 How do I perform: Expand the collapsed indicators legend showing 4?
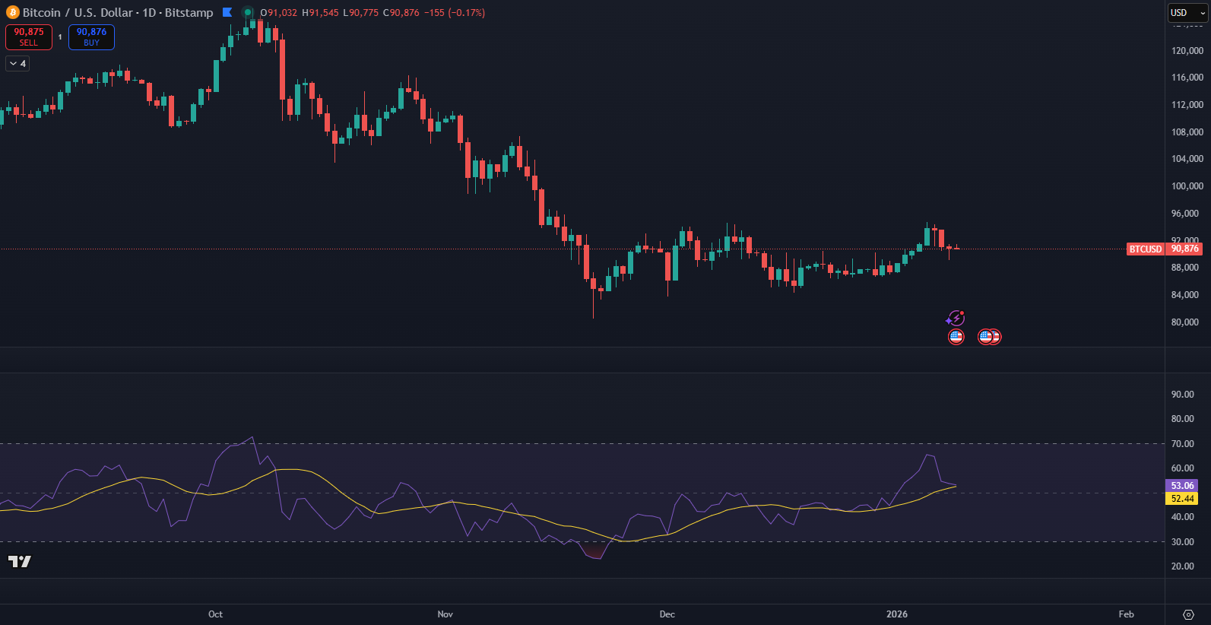pyautogui.click(x=17, y=64)
